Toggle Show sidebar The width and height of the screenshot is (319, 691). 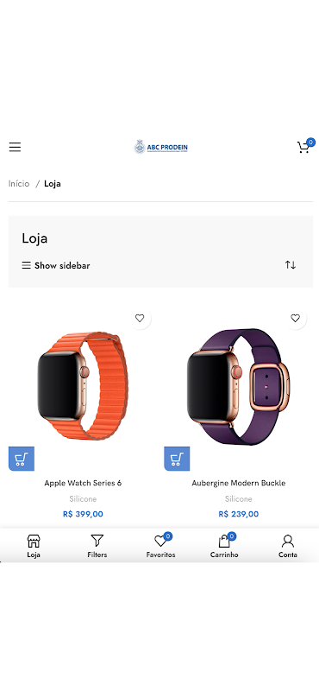tap(56, 266)
